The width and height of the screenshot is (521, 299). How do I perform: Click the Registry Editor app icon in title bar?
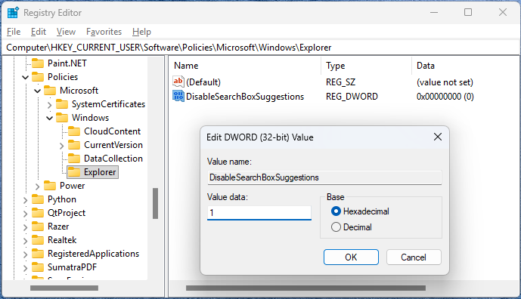(13, 13)
